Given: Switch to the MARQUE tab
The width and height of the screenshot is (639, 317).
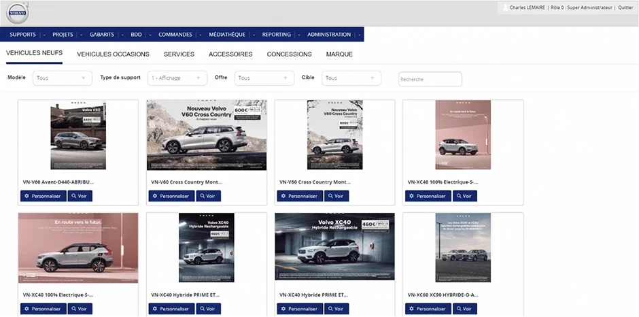Looking at the screenshot, I should click(x=339, y=54).
